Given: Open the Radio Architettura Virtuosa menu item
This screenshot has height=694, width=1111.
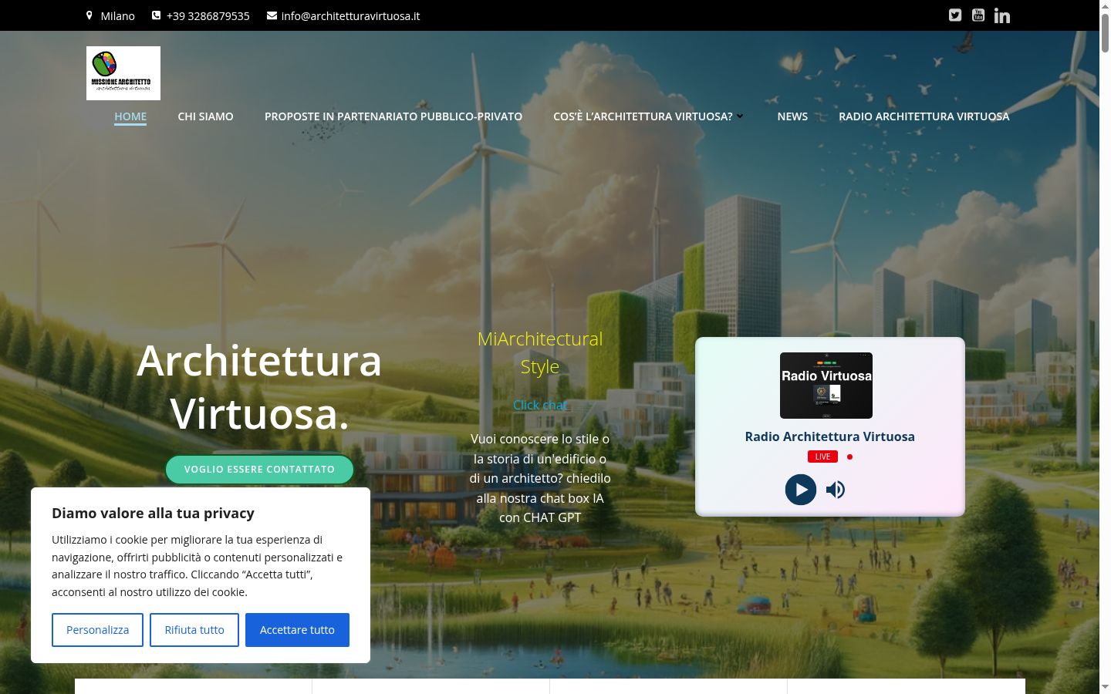Looking at the screenshot, I should click(924, 116).
